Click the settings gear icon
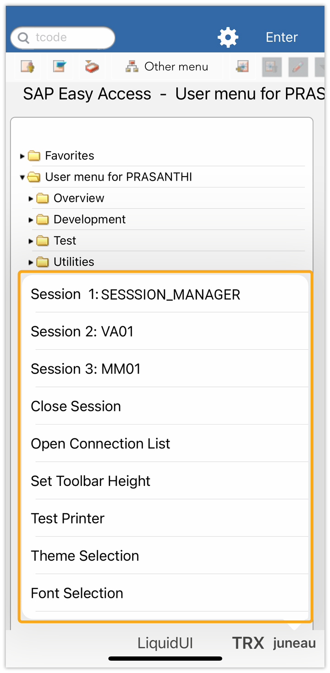The height and width of the screenshot is (673, 330). tap(228, 37)
